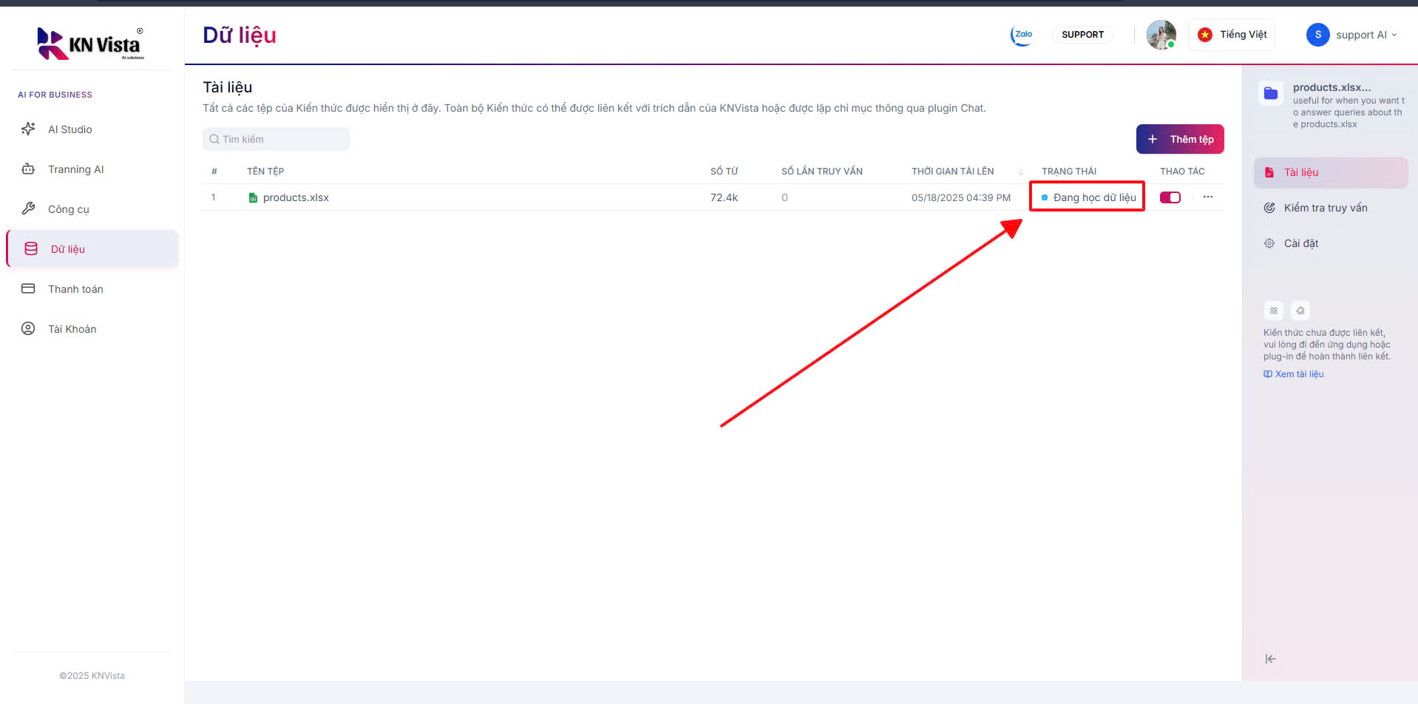1418x704 pixels.
Task: Toggle the products.xlsx enable switch
Action: (1170, 197)
